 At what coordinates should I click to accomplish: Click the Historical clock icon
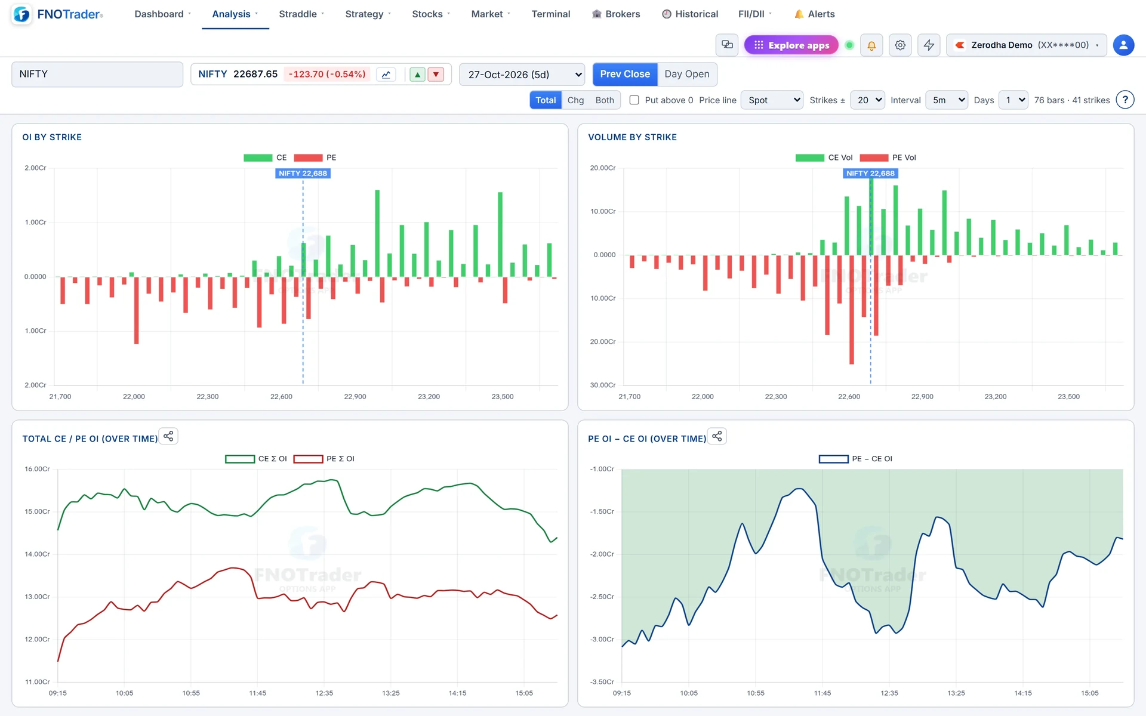pyautogui.click(x=667, y=14)
